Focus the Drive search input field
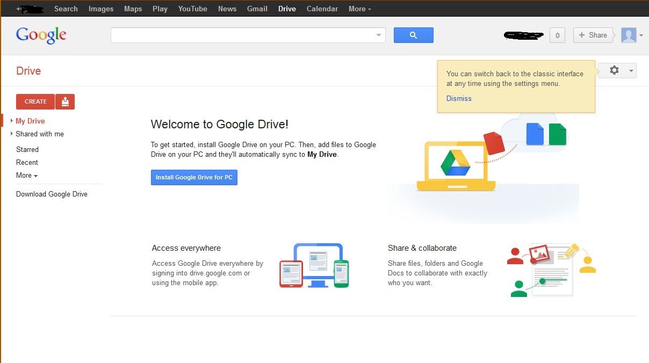Screen dimensions: 649x363 (242, 35)
